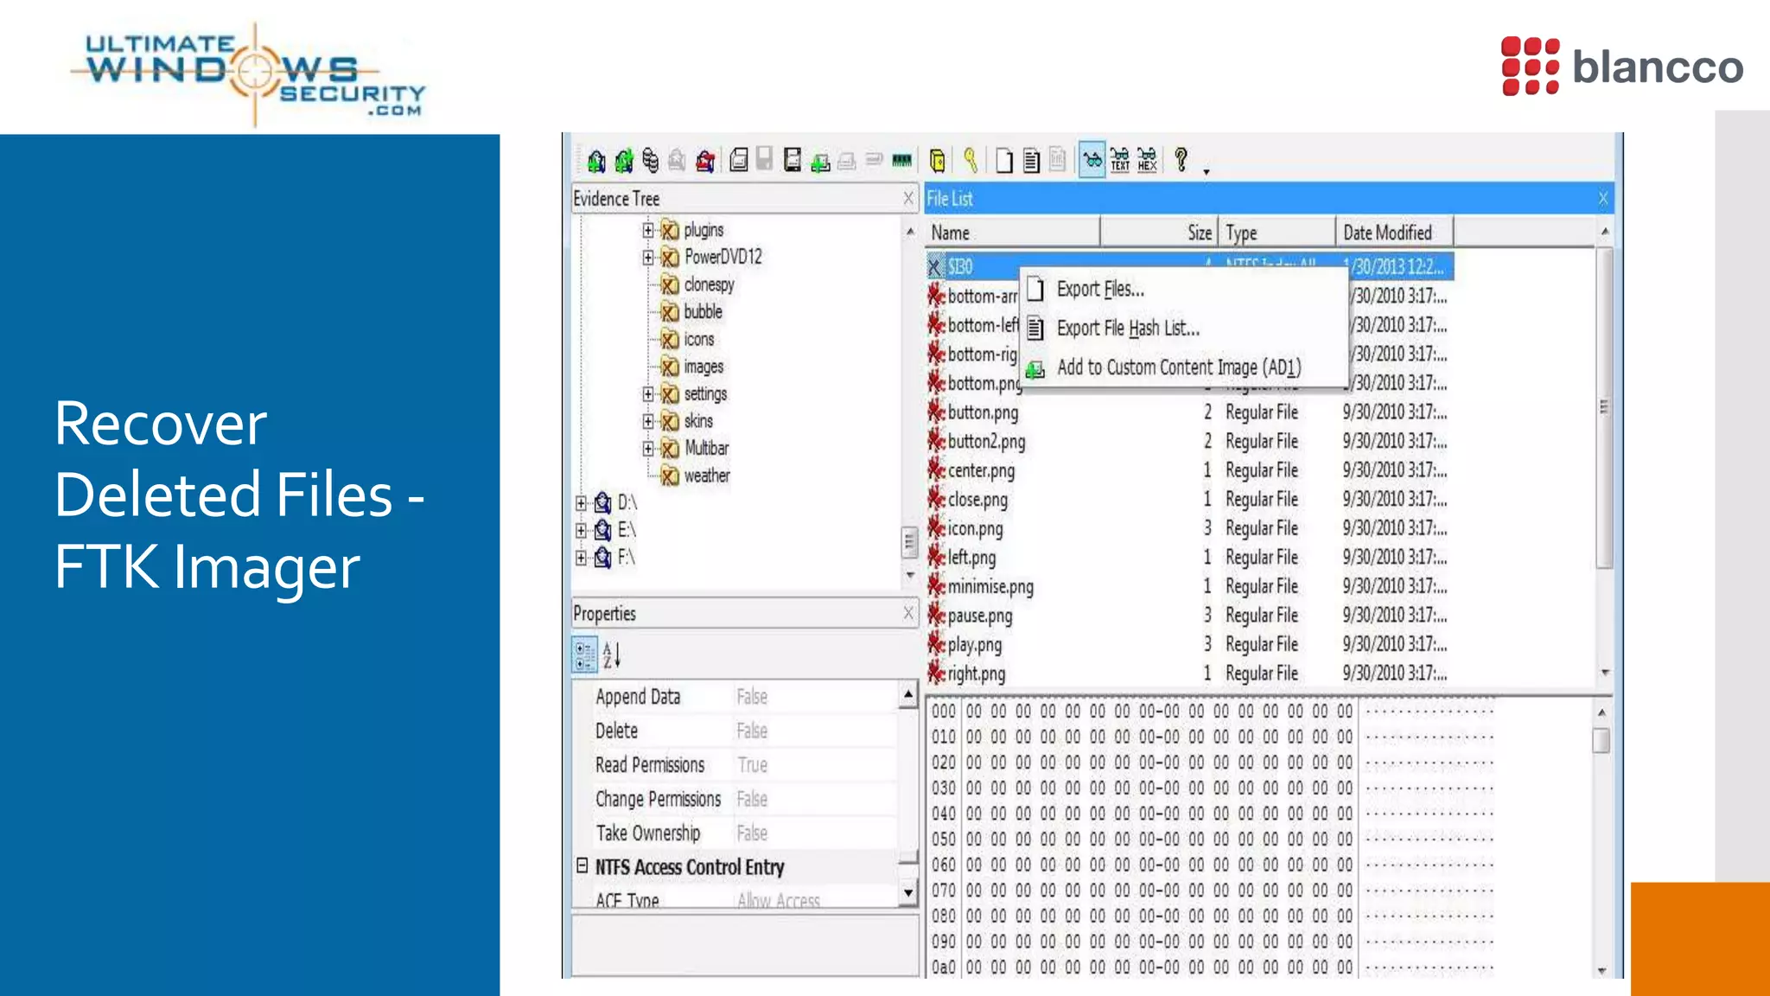
Task: Click scroll-down arrow of Evidence Tree
Action: pos(910,575)
